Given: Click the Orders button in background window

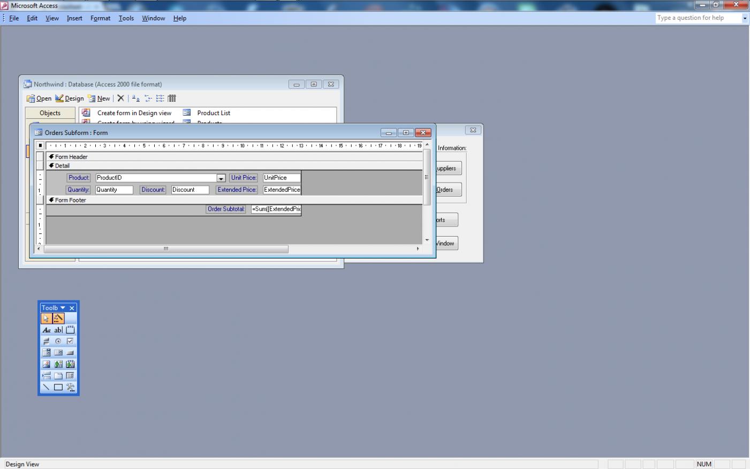Looking at the screenshot, I should click(x=448, y=190).
